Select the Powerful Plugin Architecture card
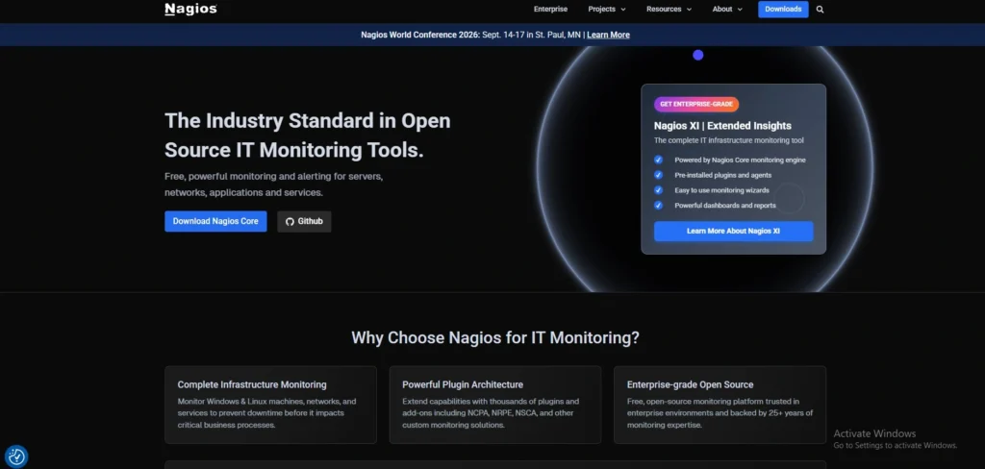985x469 pixels. click(495, 405)
